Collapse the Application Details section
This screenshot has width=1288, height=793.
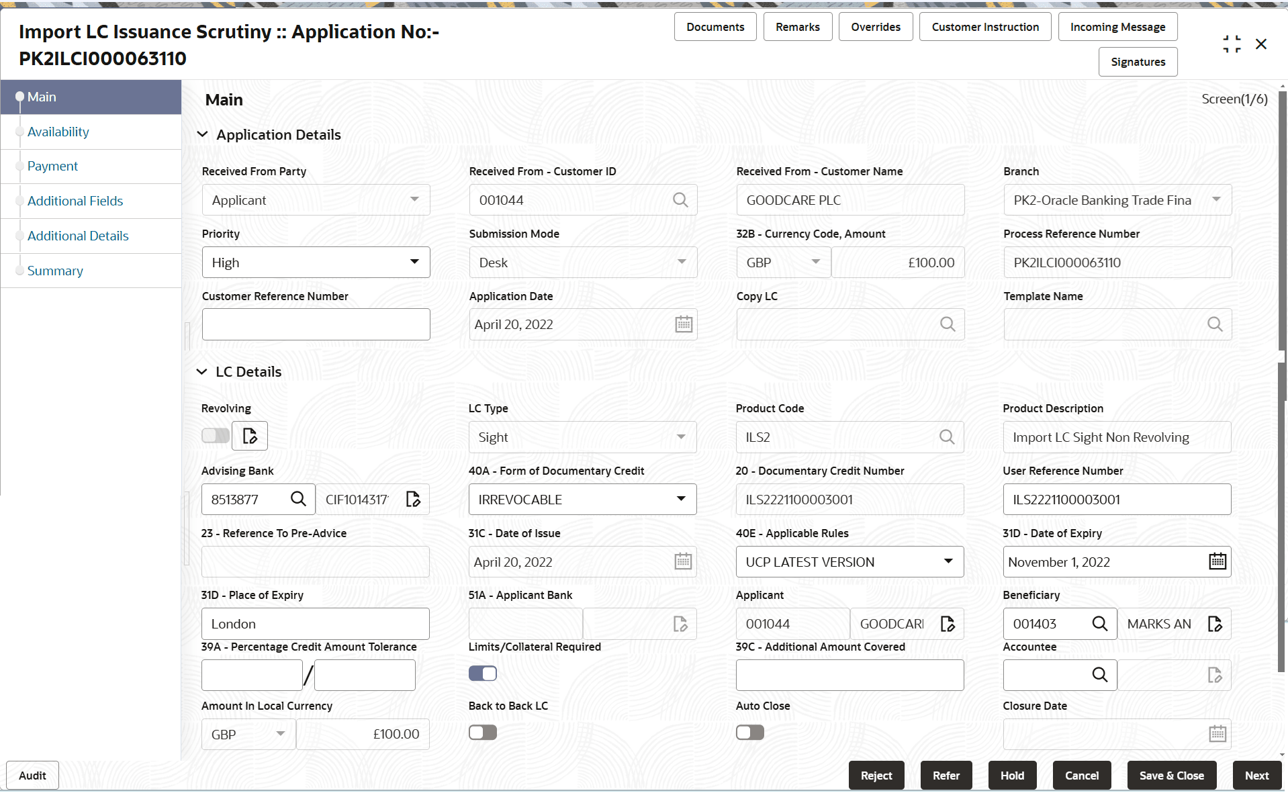pyautogui.click(x=202, y=135)
